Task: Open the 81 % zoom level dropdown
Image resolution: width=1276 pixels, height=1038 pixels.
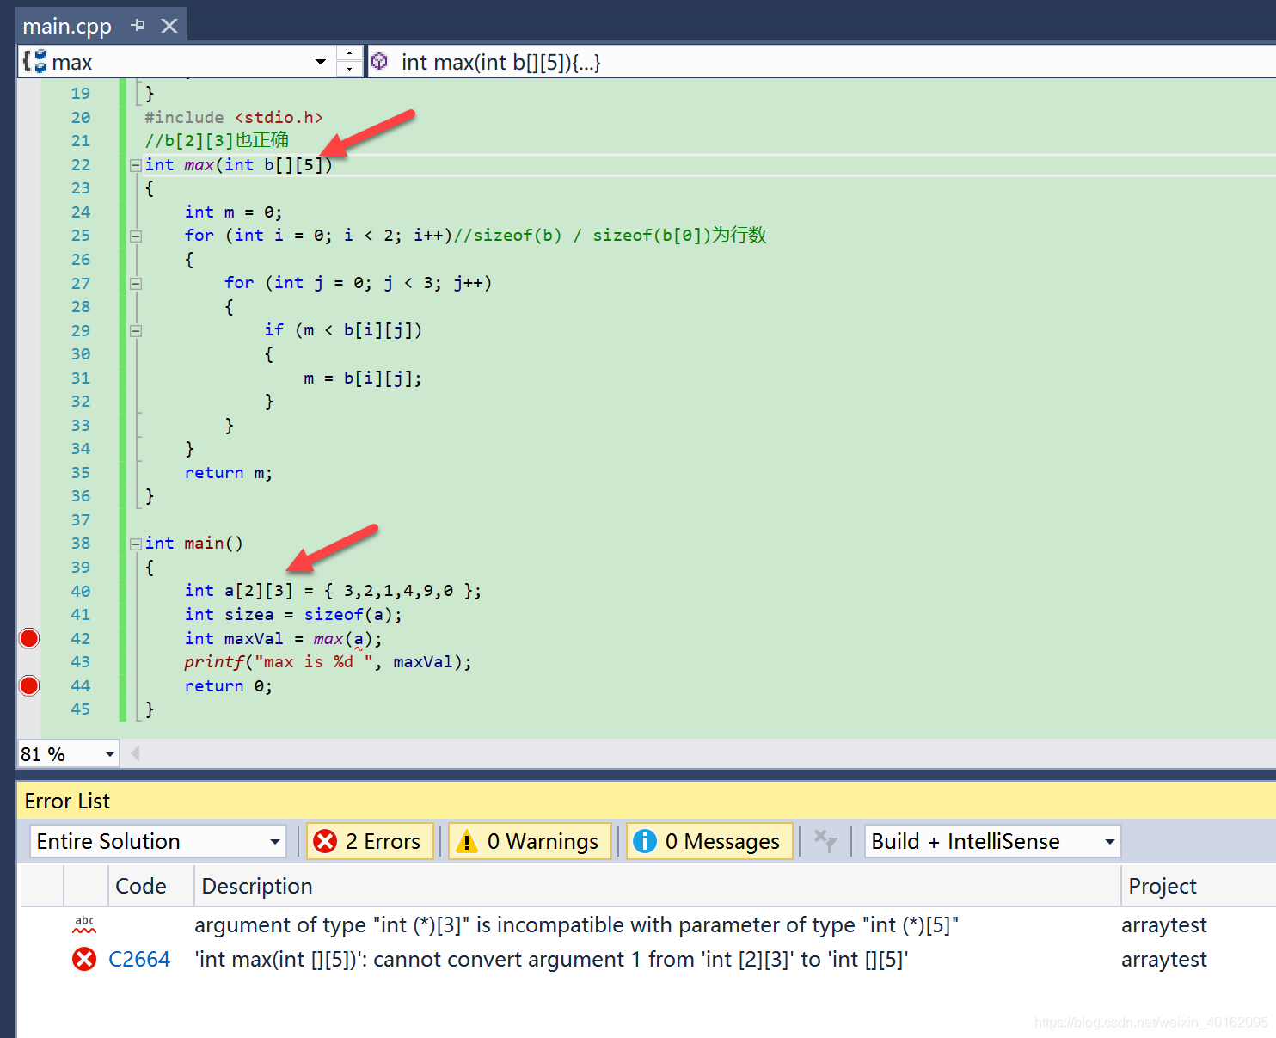Action: coord(109,754)
